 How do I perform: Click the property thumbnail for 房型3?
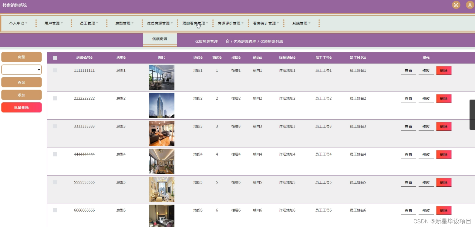[162, 133]
